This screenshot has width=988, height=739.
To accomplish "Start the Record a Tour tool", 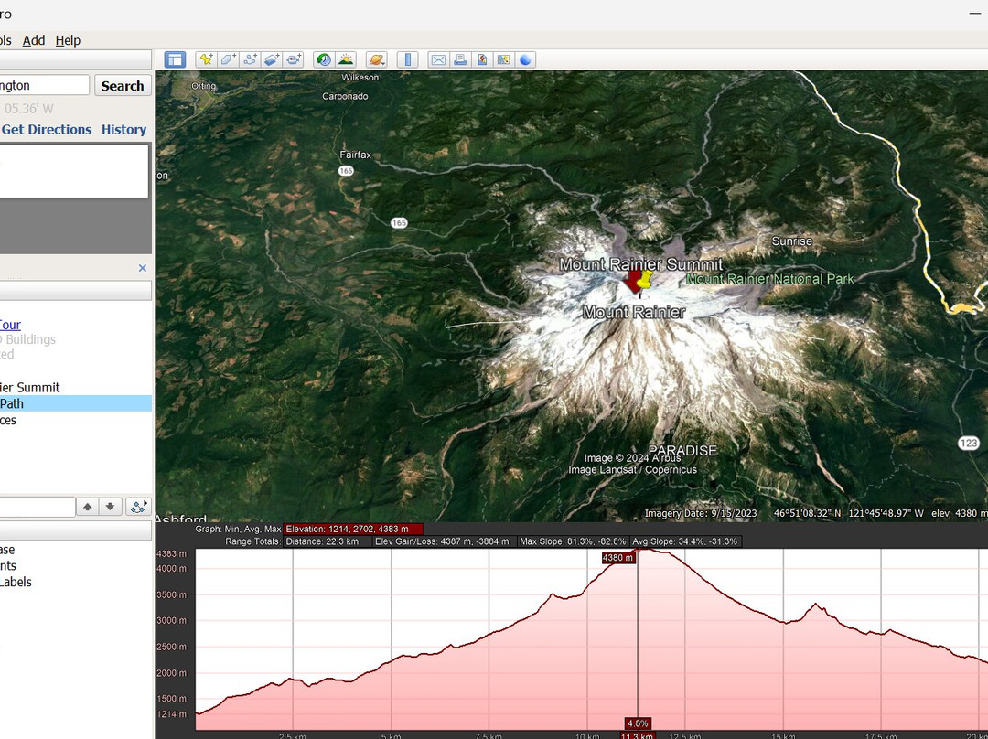I will pyautogui.click(x=294, y=59).
